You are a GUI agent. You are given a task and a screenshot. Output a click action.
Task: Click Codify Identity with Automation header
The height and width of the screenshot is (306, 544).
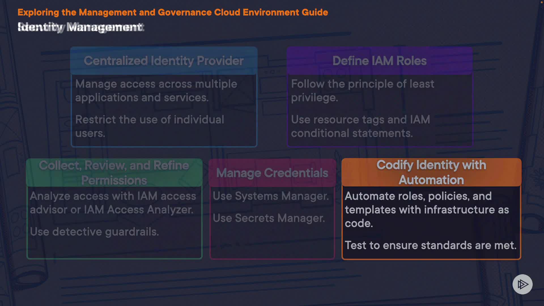431,172
